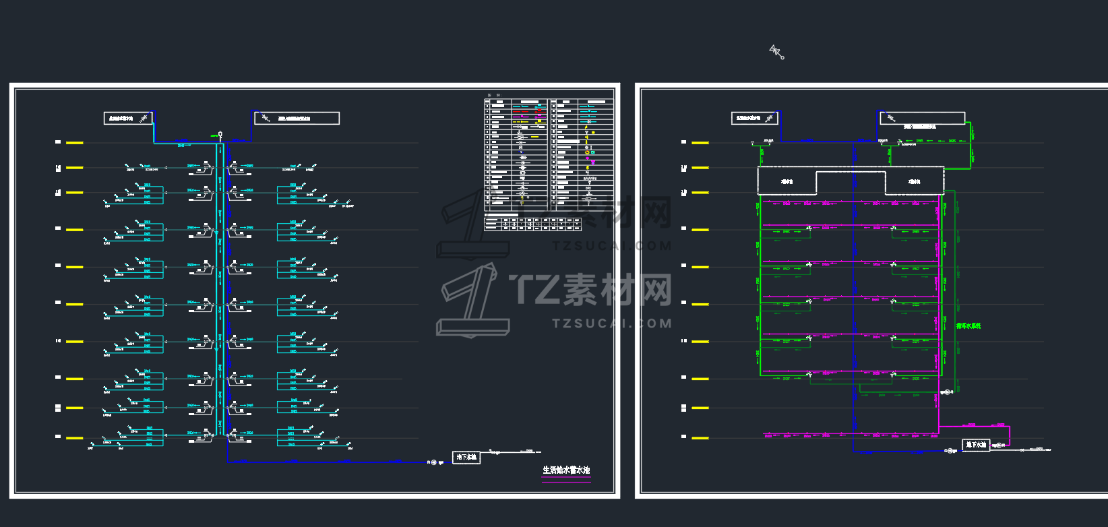Select the left drawing's top-right rooftop tank box
This screenshot has width=1108, height=527.
[297, 118]
